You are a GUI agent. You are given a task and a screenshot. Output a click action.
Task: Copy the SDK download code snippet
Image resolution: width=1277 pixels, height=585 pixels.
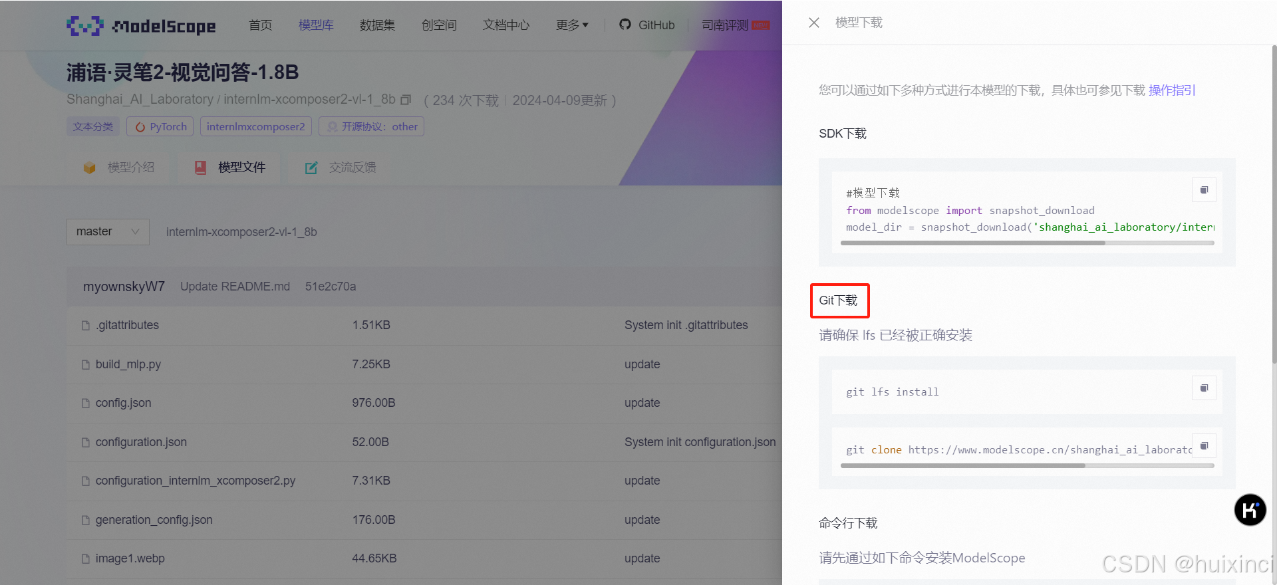point(1204,190)
